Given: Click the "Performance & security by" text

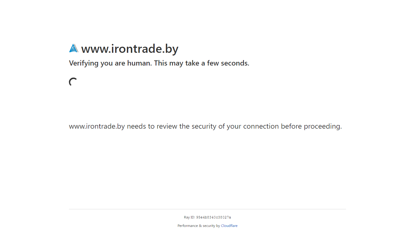Looking at the screenshot, I should tap(199, 226).
